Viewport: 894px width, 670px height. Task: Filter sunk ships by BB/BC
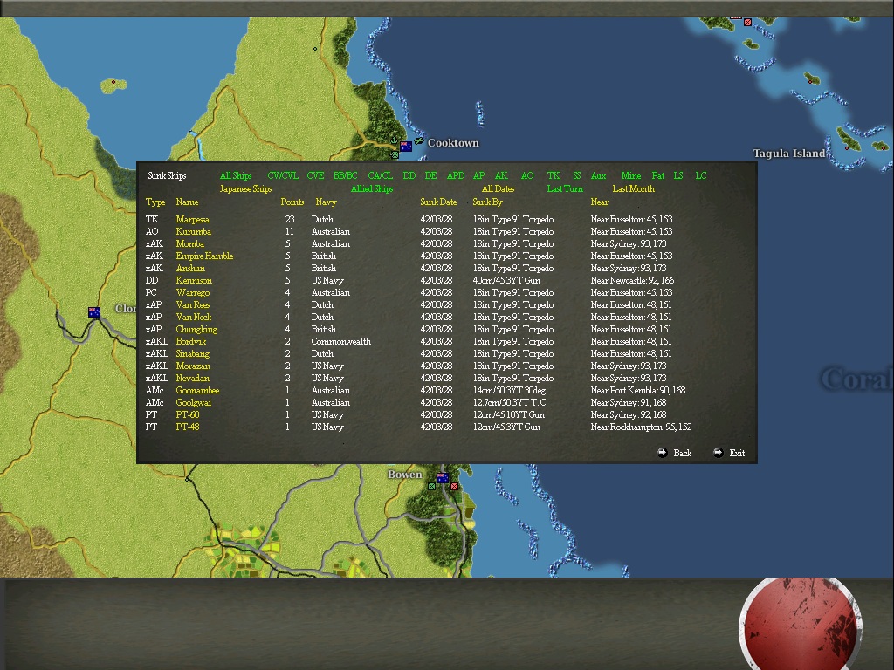pos(345,175)
